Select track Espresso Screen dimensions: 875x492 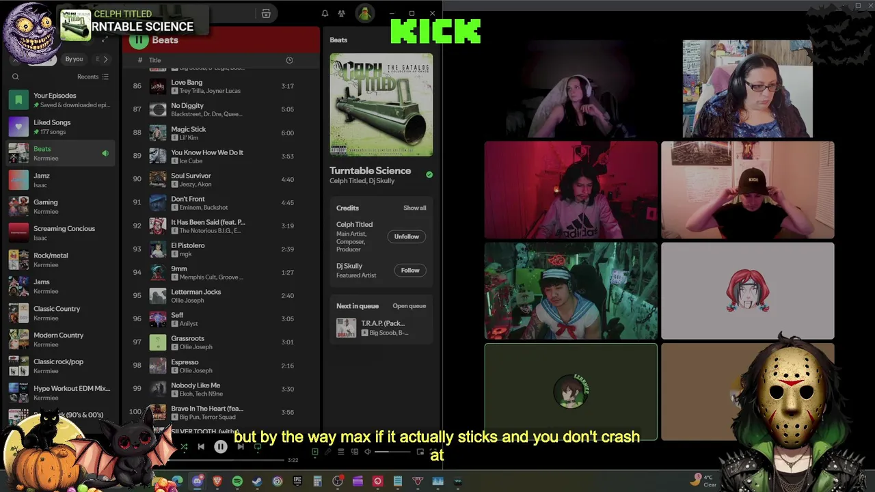[x=220, y=366]
